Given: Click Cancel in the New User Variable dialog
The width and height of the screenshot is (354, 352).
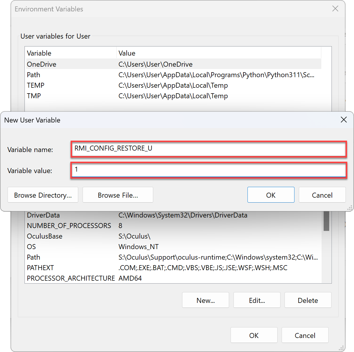Looking at the screenshot, I should [322, 195].
